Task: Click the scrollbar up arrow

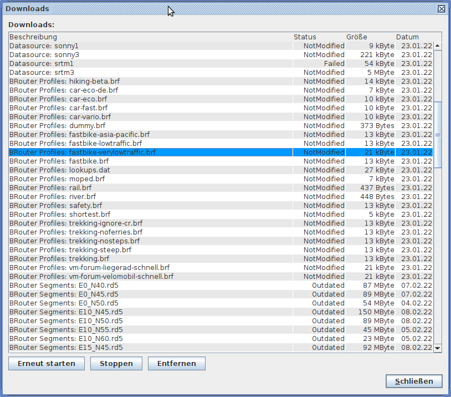Action: 438,46
